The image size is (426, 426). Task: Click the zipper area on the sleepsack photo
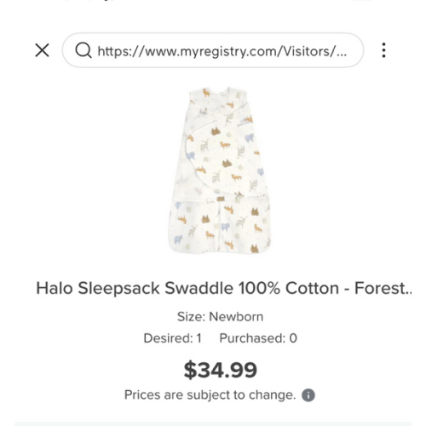220,224
